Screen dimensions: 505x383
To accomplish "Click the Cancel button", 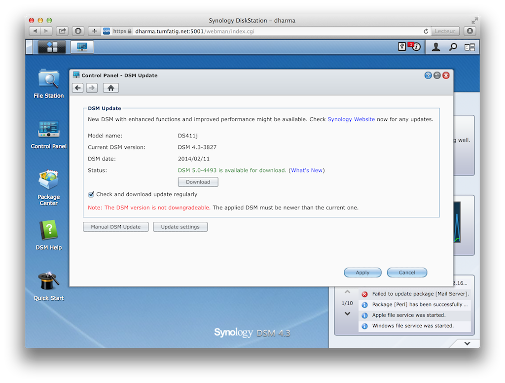I will pyautogui.click(x=407, y=273).
